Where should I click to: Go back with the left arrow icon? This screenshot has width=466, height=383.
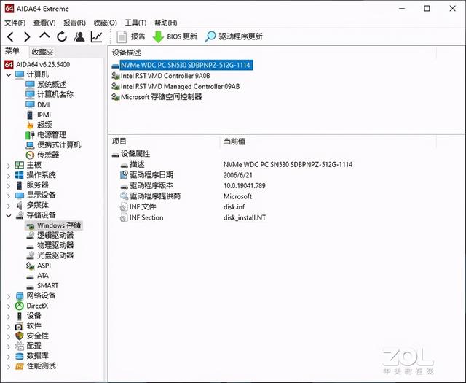pos(10,37)
